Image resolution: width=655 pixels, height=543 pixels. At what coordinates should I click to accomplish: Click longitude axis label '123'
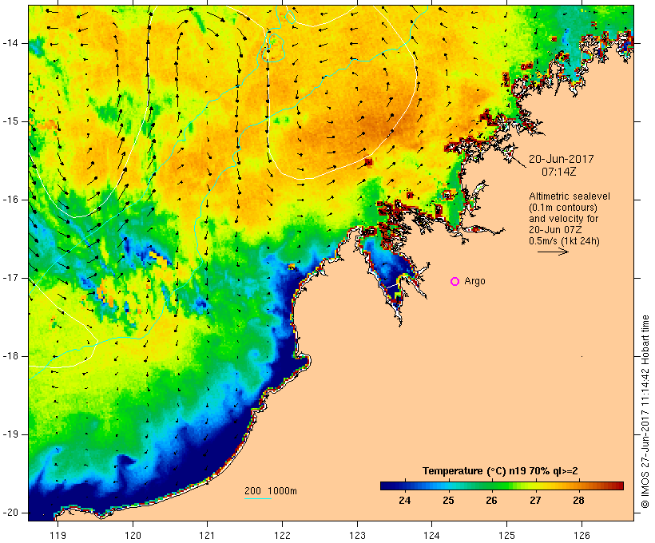(x=358, y=535)
